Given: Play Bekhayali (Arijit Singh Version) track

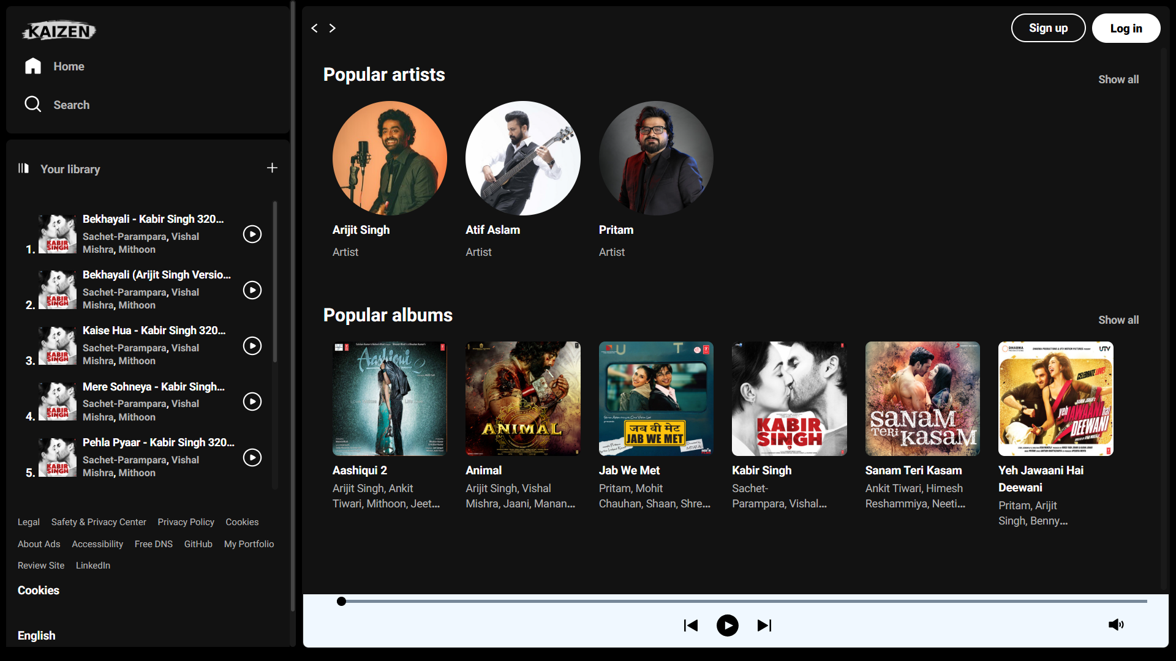Looking at the screenshot, I should coord(252,290).
